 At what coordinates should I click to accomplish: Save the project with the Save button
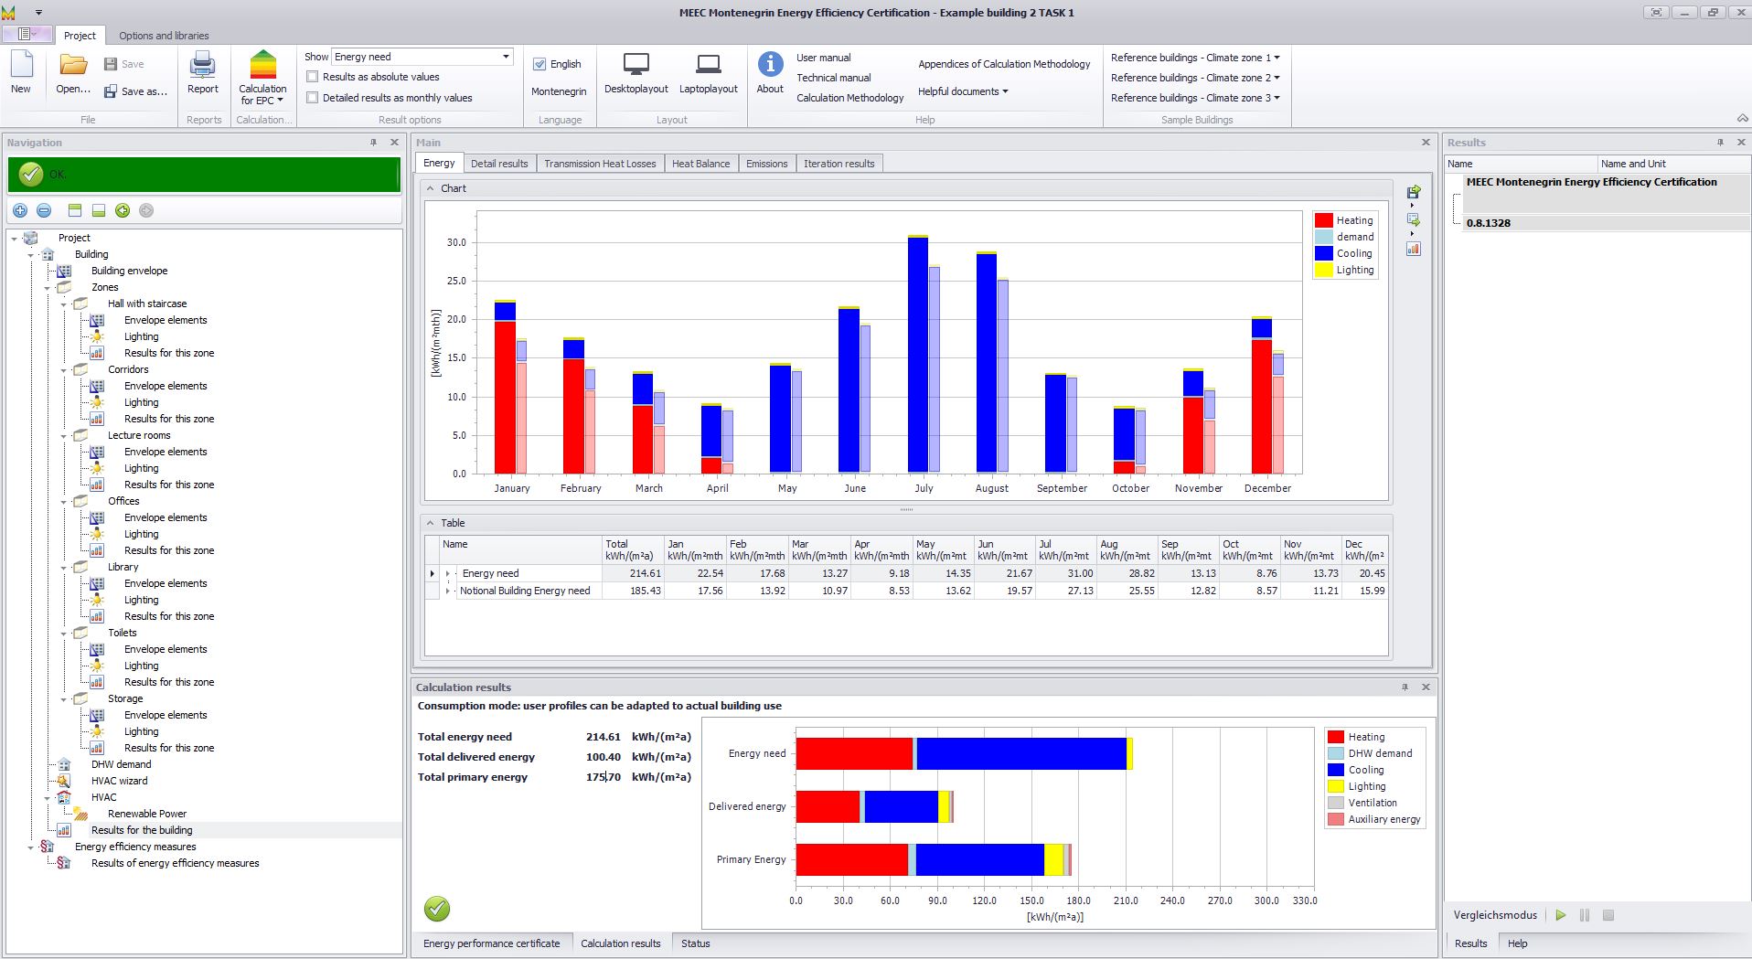123,64
